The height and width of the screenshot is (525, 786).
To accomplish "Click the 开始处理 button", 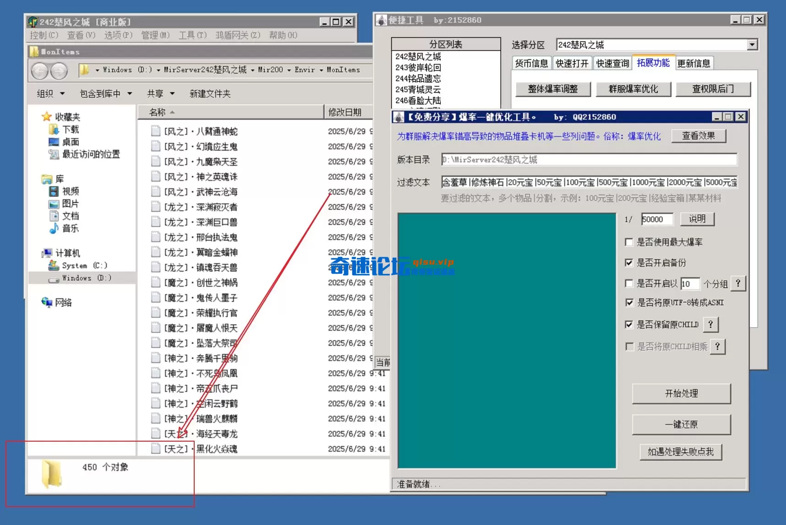I will click(x=681, y=394).
